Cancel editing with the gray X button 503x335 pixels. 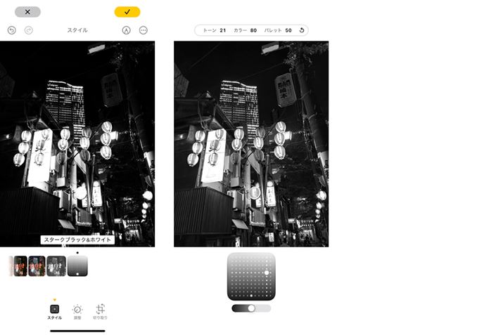[x=27, y=12]
